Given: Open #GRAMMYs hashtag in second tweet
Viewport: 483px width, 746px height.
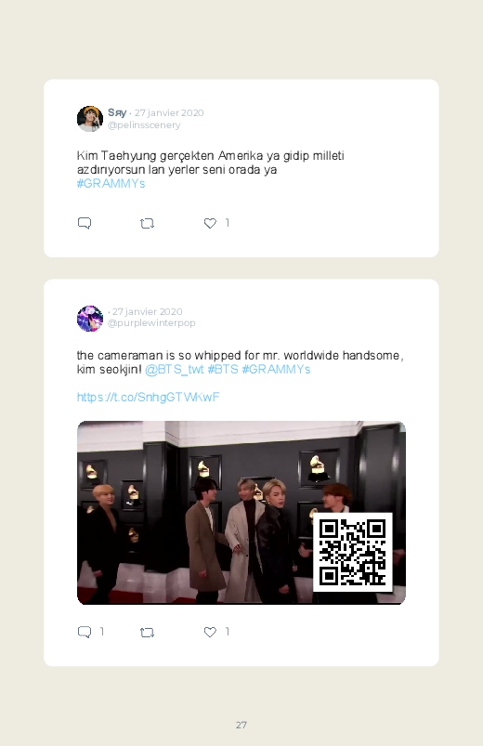Looking at the screenshot, I should pyautogui.click(x=276, y=369).
